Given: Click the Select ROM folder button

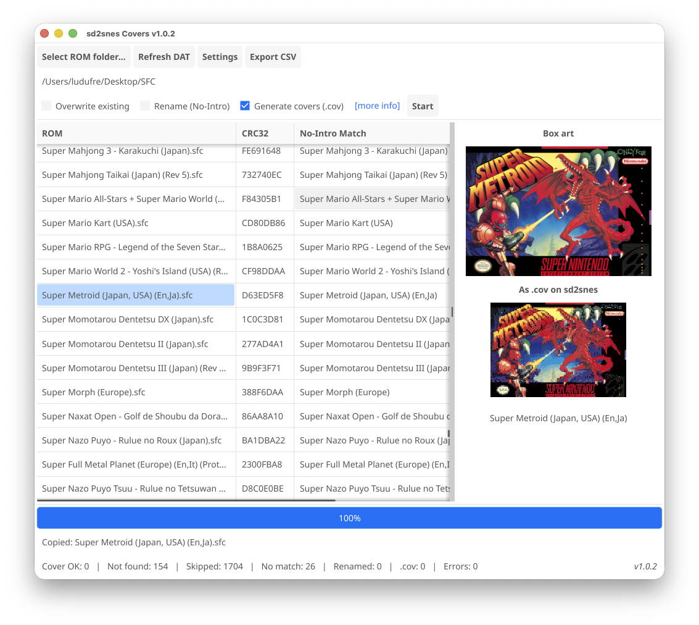Looking at the screenshot, I should (x=84, y=57).
